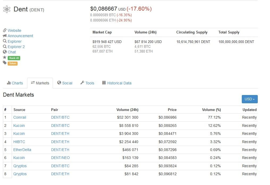Click the wrench icon on Tools tab
Image resolution: width=270 pixels, height=185 pixels.
click(x=82, y=83)
